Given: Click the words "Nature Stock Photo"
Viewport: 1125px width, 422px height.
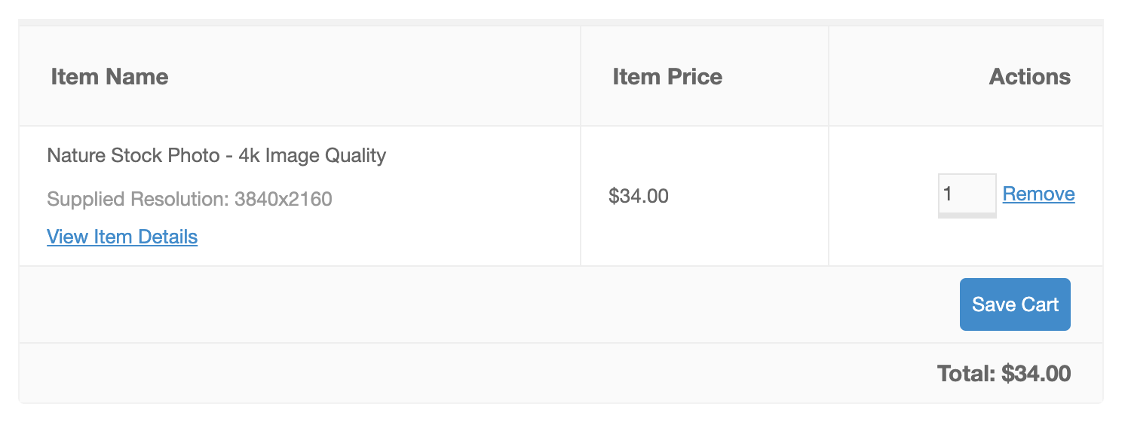Looking at the screenshot, I should pos(132,156).
